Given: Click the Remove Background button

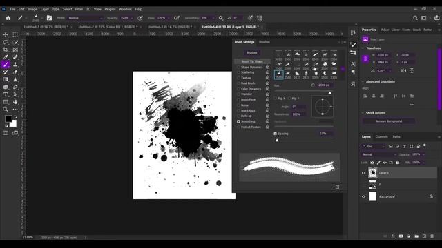Looking at the screenshot, I should (388, 121).
